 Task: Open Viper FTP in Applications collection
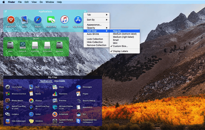11,20
